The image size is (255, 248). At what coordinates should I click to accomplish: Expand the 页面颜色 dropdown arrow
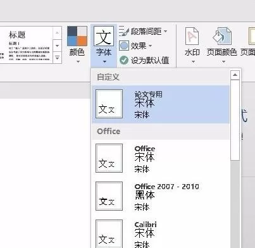tap(223, 62)
